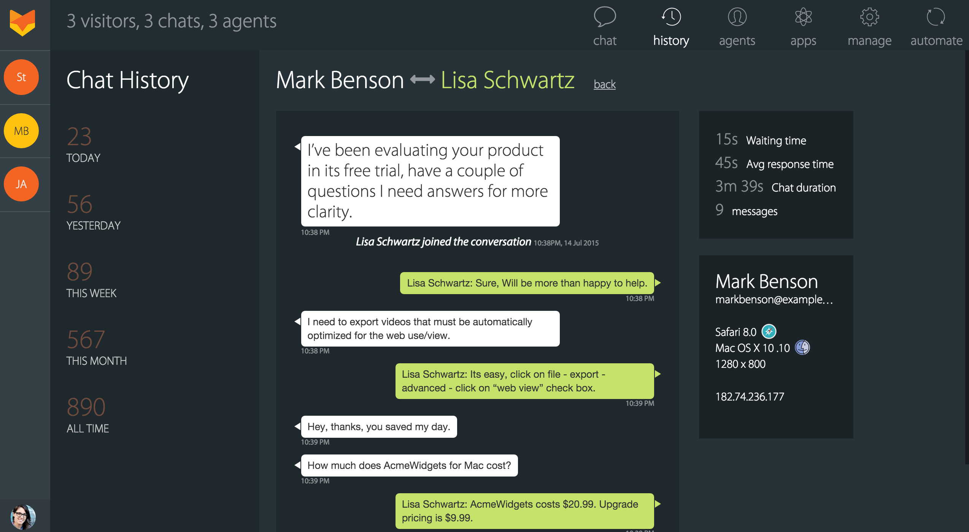Screen dimensions: 969x532
Task: Select the MB visitor avatar
Action: 21,130
